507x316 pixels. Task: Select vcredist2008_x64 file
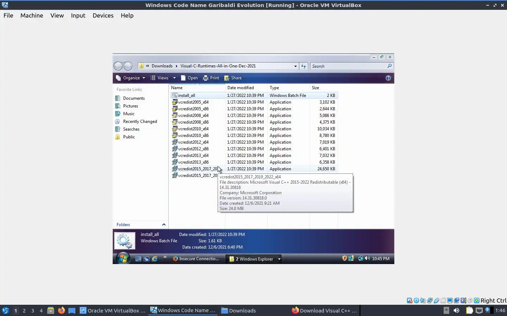(x=254, y=116)
